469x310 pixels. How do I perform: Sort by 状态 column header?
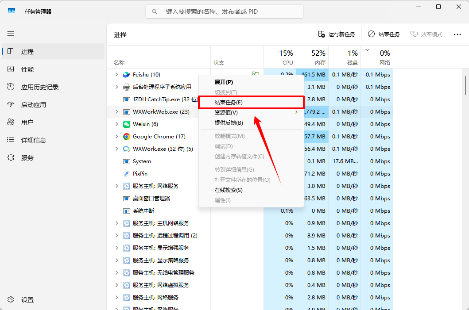(x=237, y=57)
